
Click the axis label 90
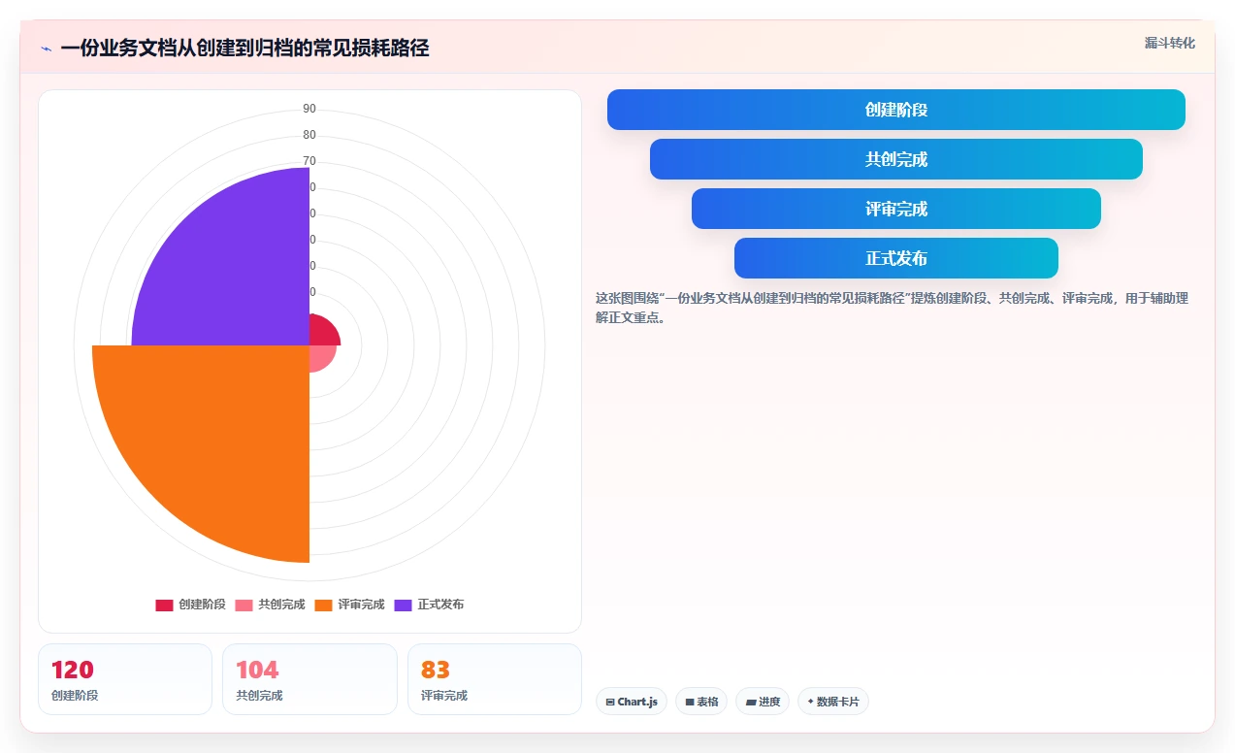pyautogui.click(x=309, y=109)
